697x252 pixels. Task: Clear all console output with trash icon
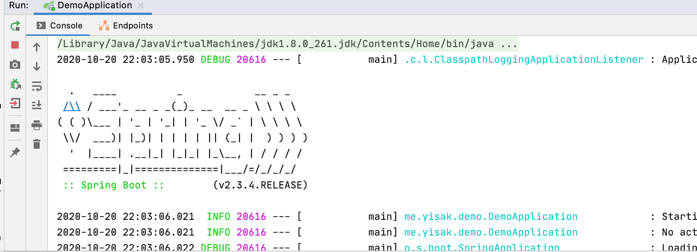tap(37, 144)
